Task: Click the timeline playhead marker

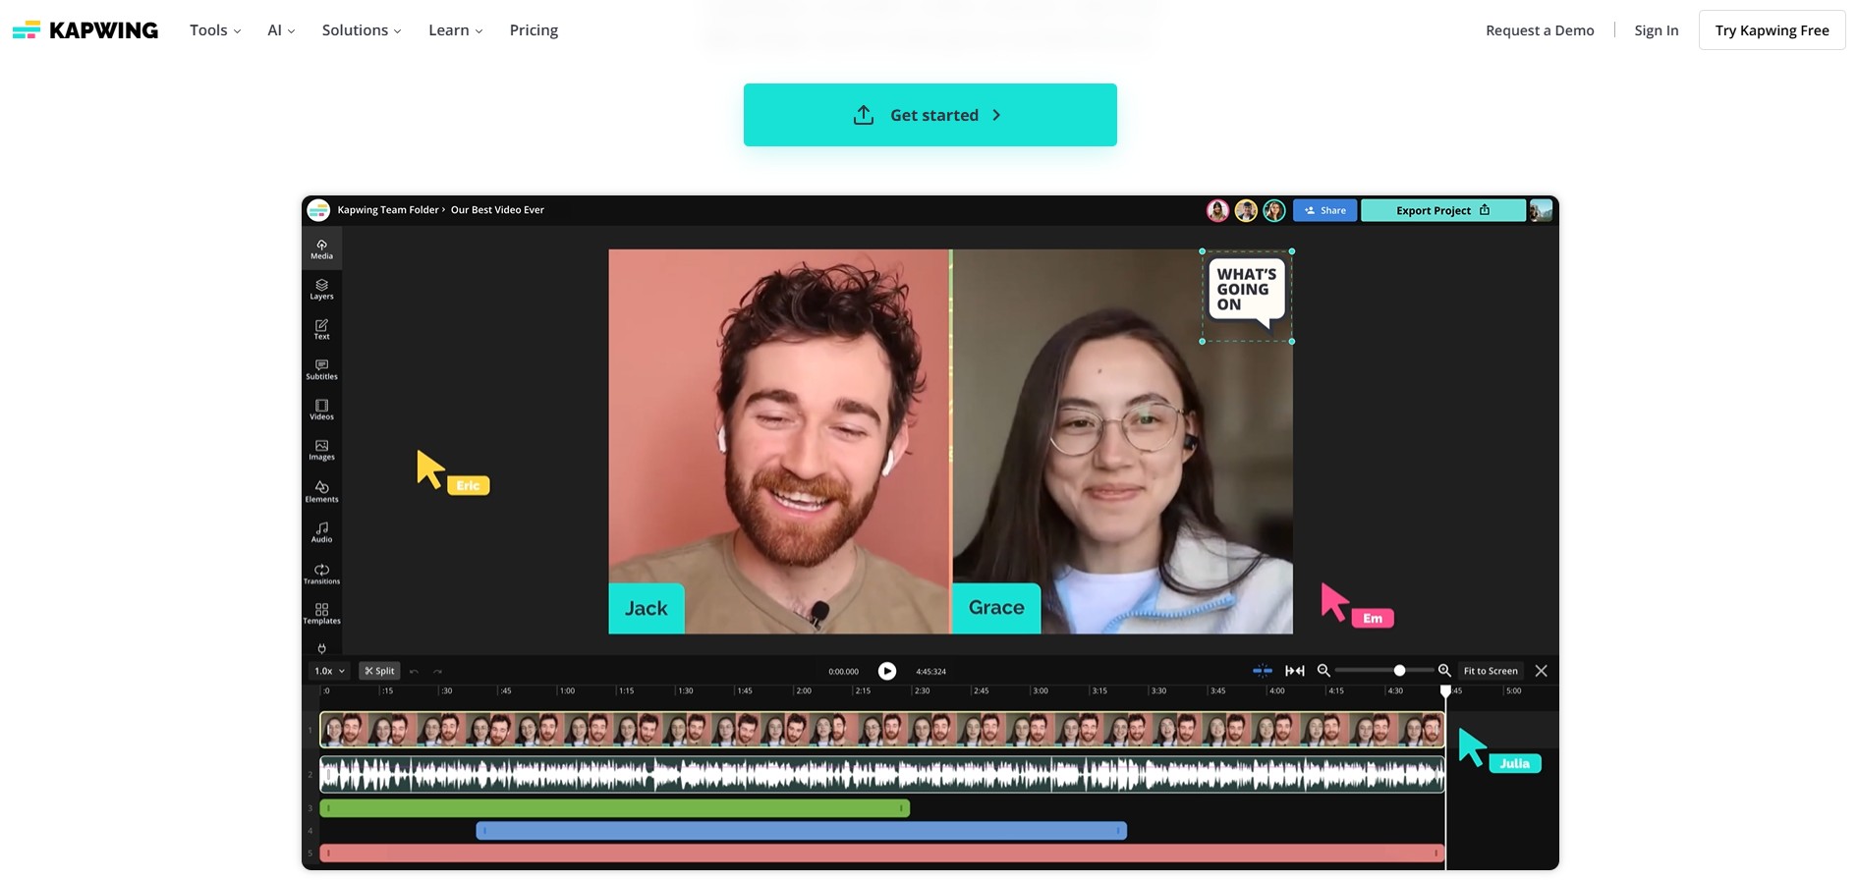Action: pyautogui.click(x=1445, y=691)
